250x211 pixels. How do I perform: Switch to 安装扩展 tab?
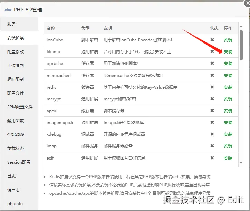click(19, 38)
